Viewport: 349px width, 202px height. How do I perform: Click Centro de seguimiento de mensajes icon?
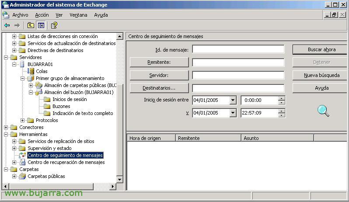pos(22,155)
